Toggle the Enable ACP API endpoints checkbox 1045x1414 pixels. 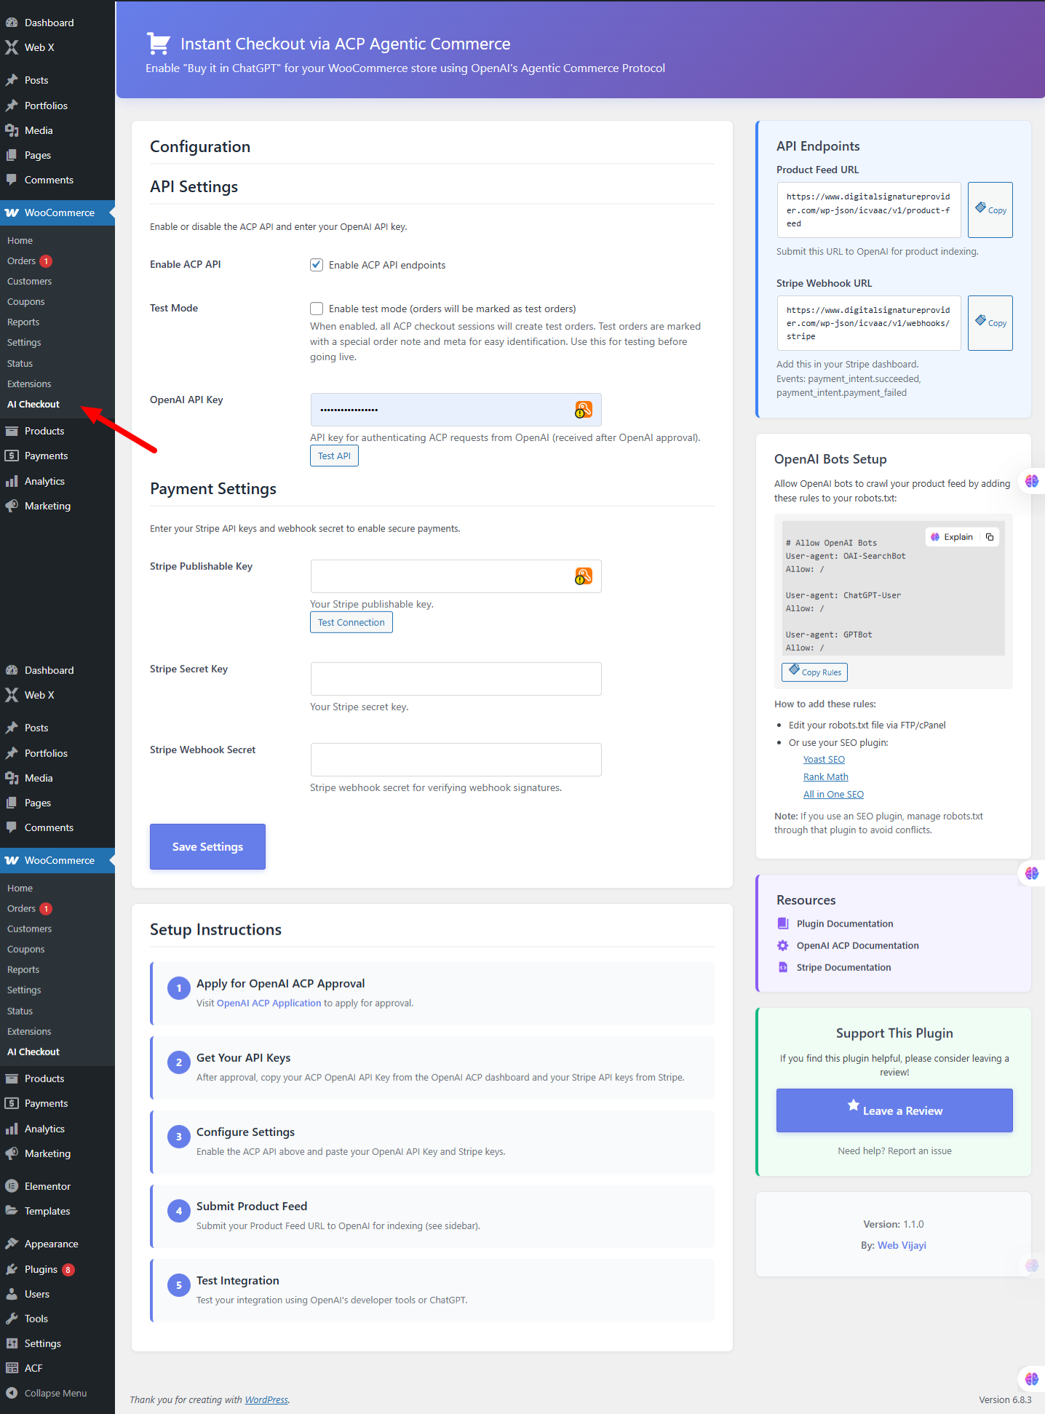pos(317,265)
